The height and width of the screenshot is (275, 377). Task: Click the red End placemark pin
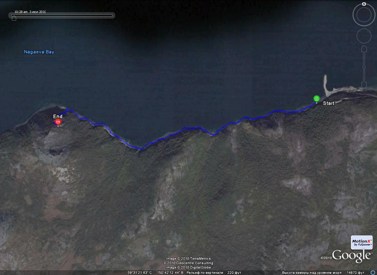[x=58, y=122]
